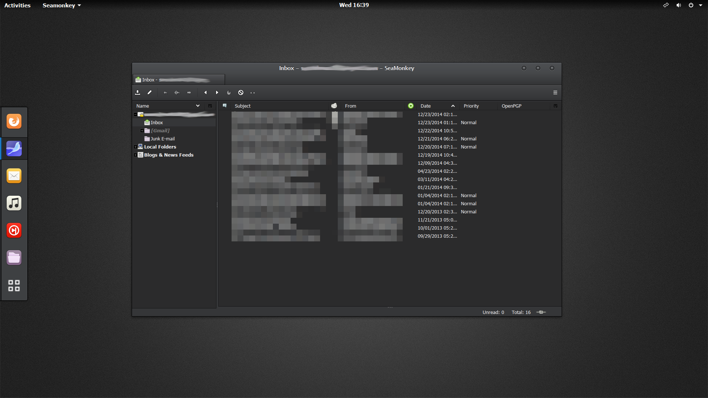Open the red media player dock icon
This screenshot has height=398, width=708.
(14, 230)
